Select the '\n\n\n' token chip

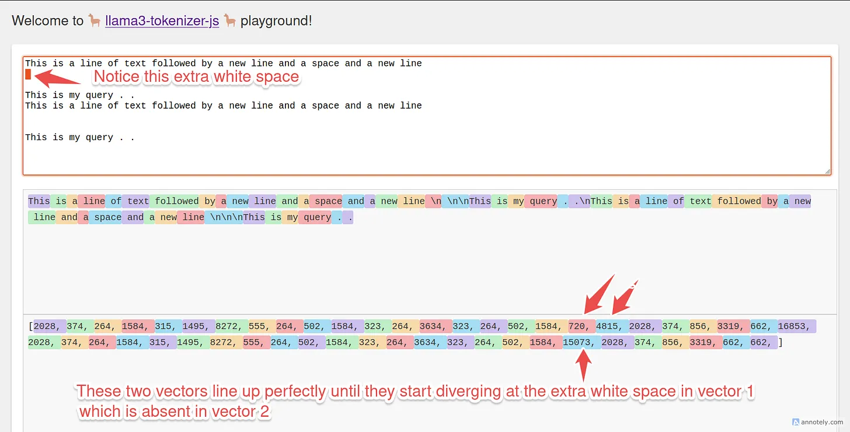pos(224,217)
